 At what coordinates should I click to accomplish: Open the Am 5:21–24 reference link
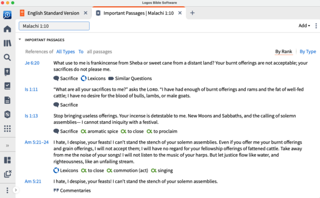point(37,142)
